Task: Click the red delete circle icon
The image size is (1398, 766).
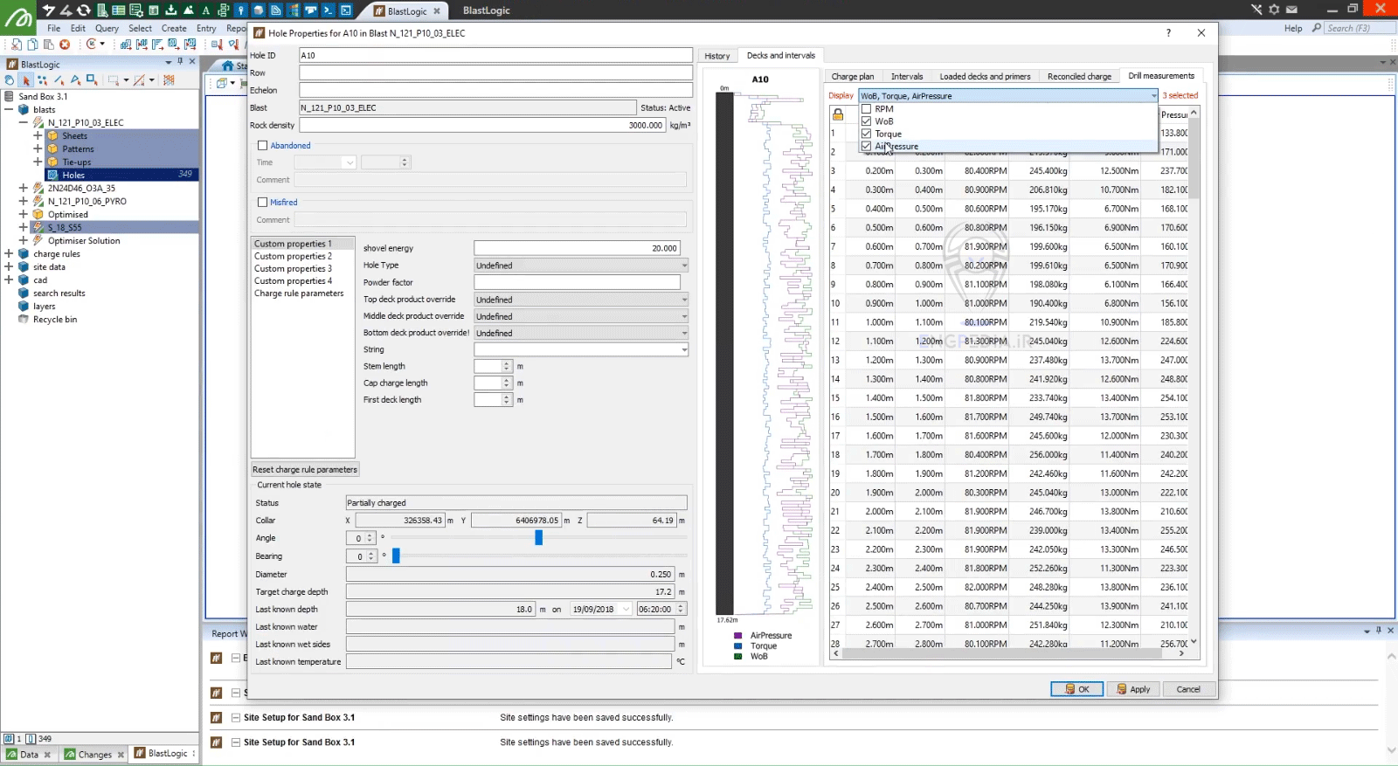Action: 65,44
